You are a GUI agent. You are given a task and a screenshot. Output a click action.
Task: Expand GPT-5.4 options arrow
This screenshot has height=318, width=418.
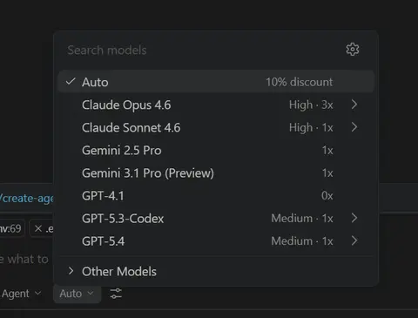tap(354, 240)
